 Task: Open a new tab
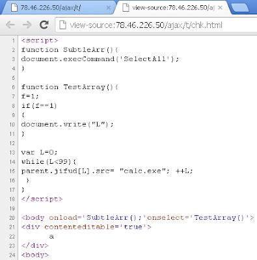[239, 8]
